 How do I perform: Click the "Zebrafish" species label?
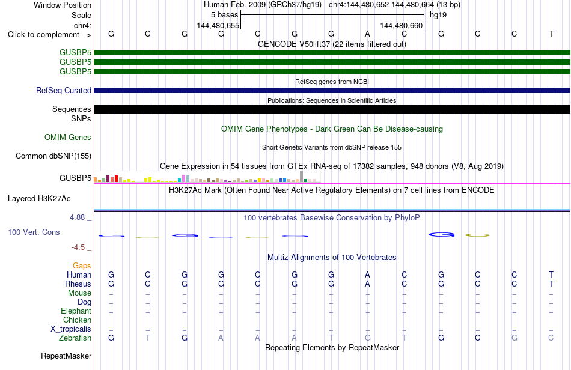[75, 338]
